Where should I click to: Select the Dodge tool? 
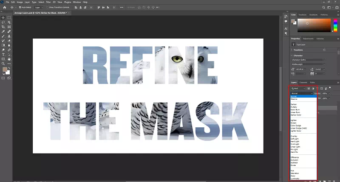point(3,50)
